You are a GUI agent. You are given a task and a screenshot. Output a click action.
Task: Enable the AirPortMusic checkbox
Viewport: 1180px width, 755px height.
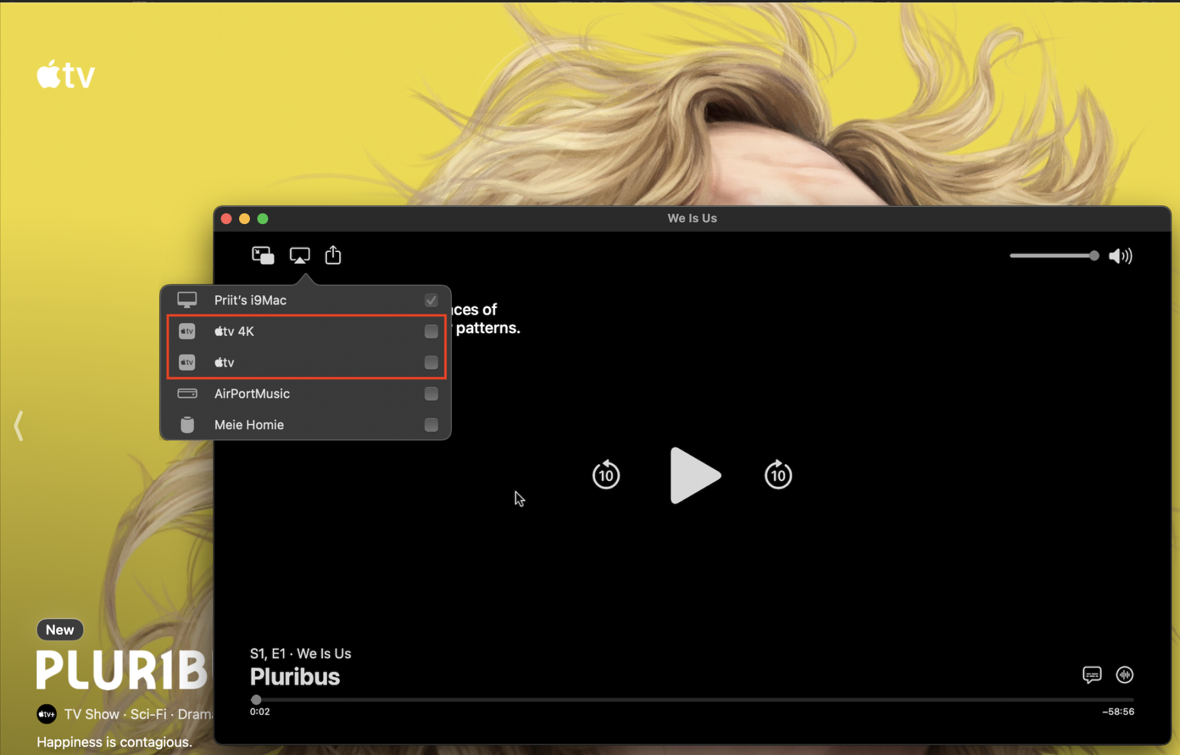pyautogui.click(x=431, y=394)
